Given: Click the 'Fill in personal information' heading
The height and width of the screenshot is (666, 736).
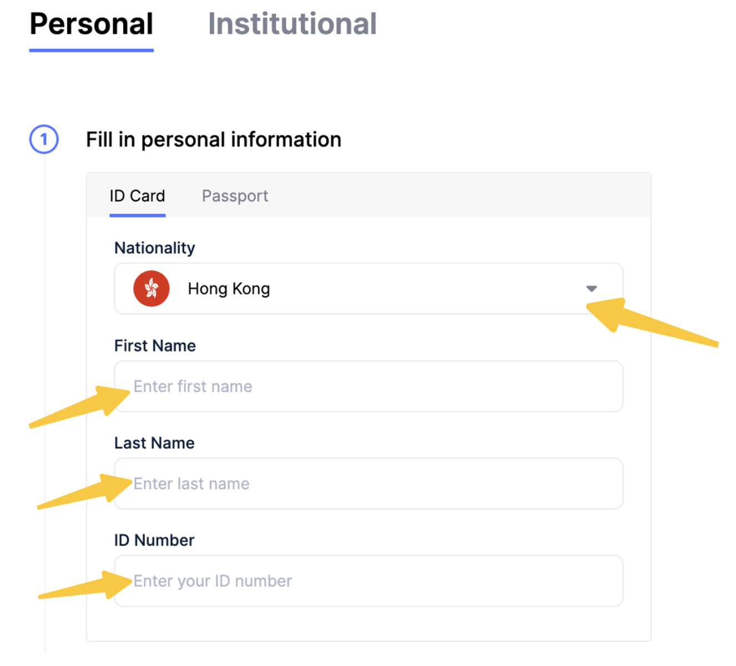Looking at the screenshot, I should (213, 139).
